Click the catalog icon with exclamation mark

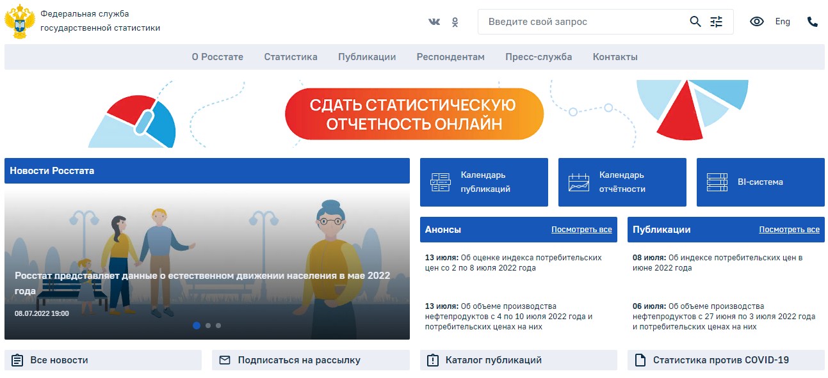[432, 360]
